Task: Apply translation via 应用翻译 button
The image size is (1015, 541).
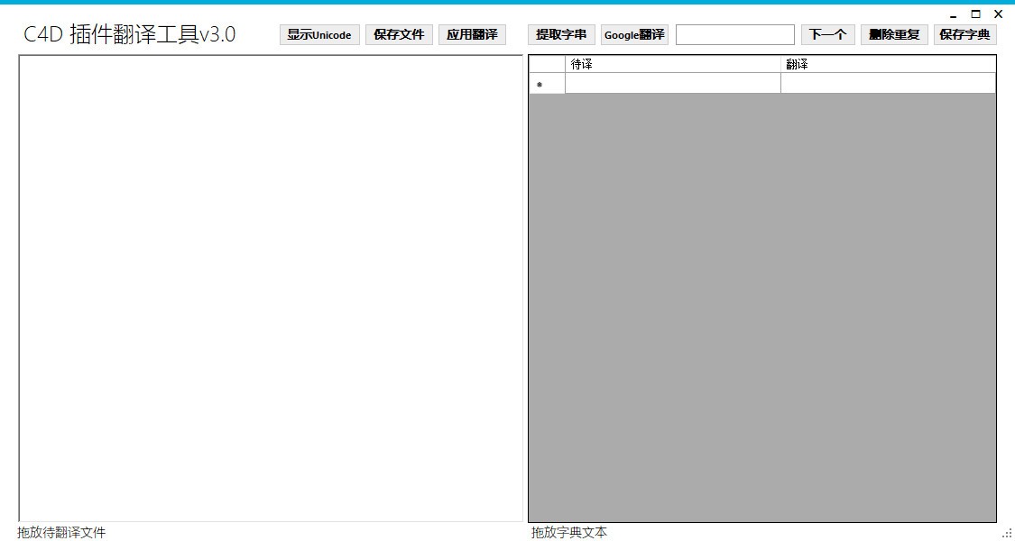Action: [x=472, y=35]
